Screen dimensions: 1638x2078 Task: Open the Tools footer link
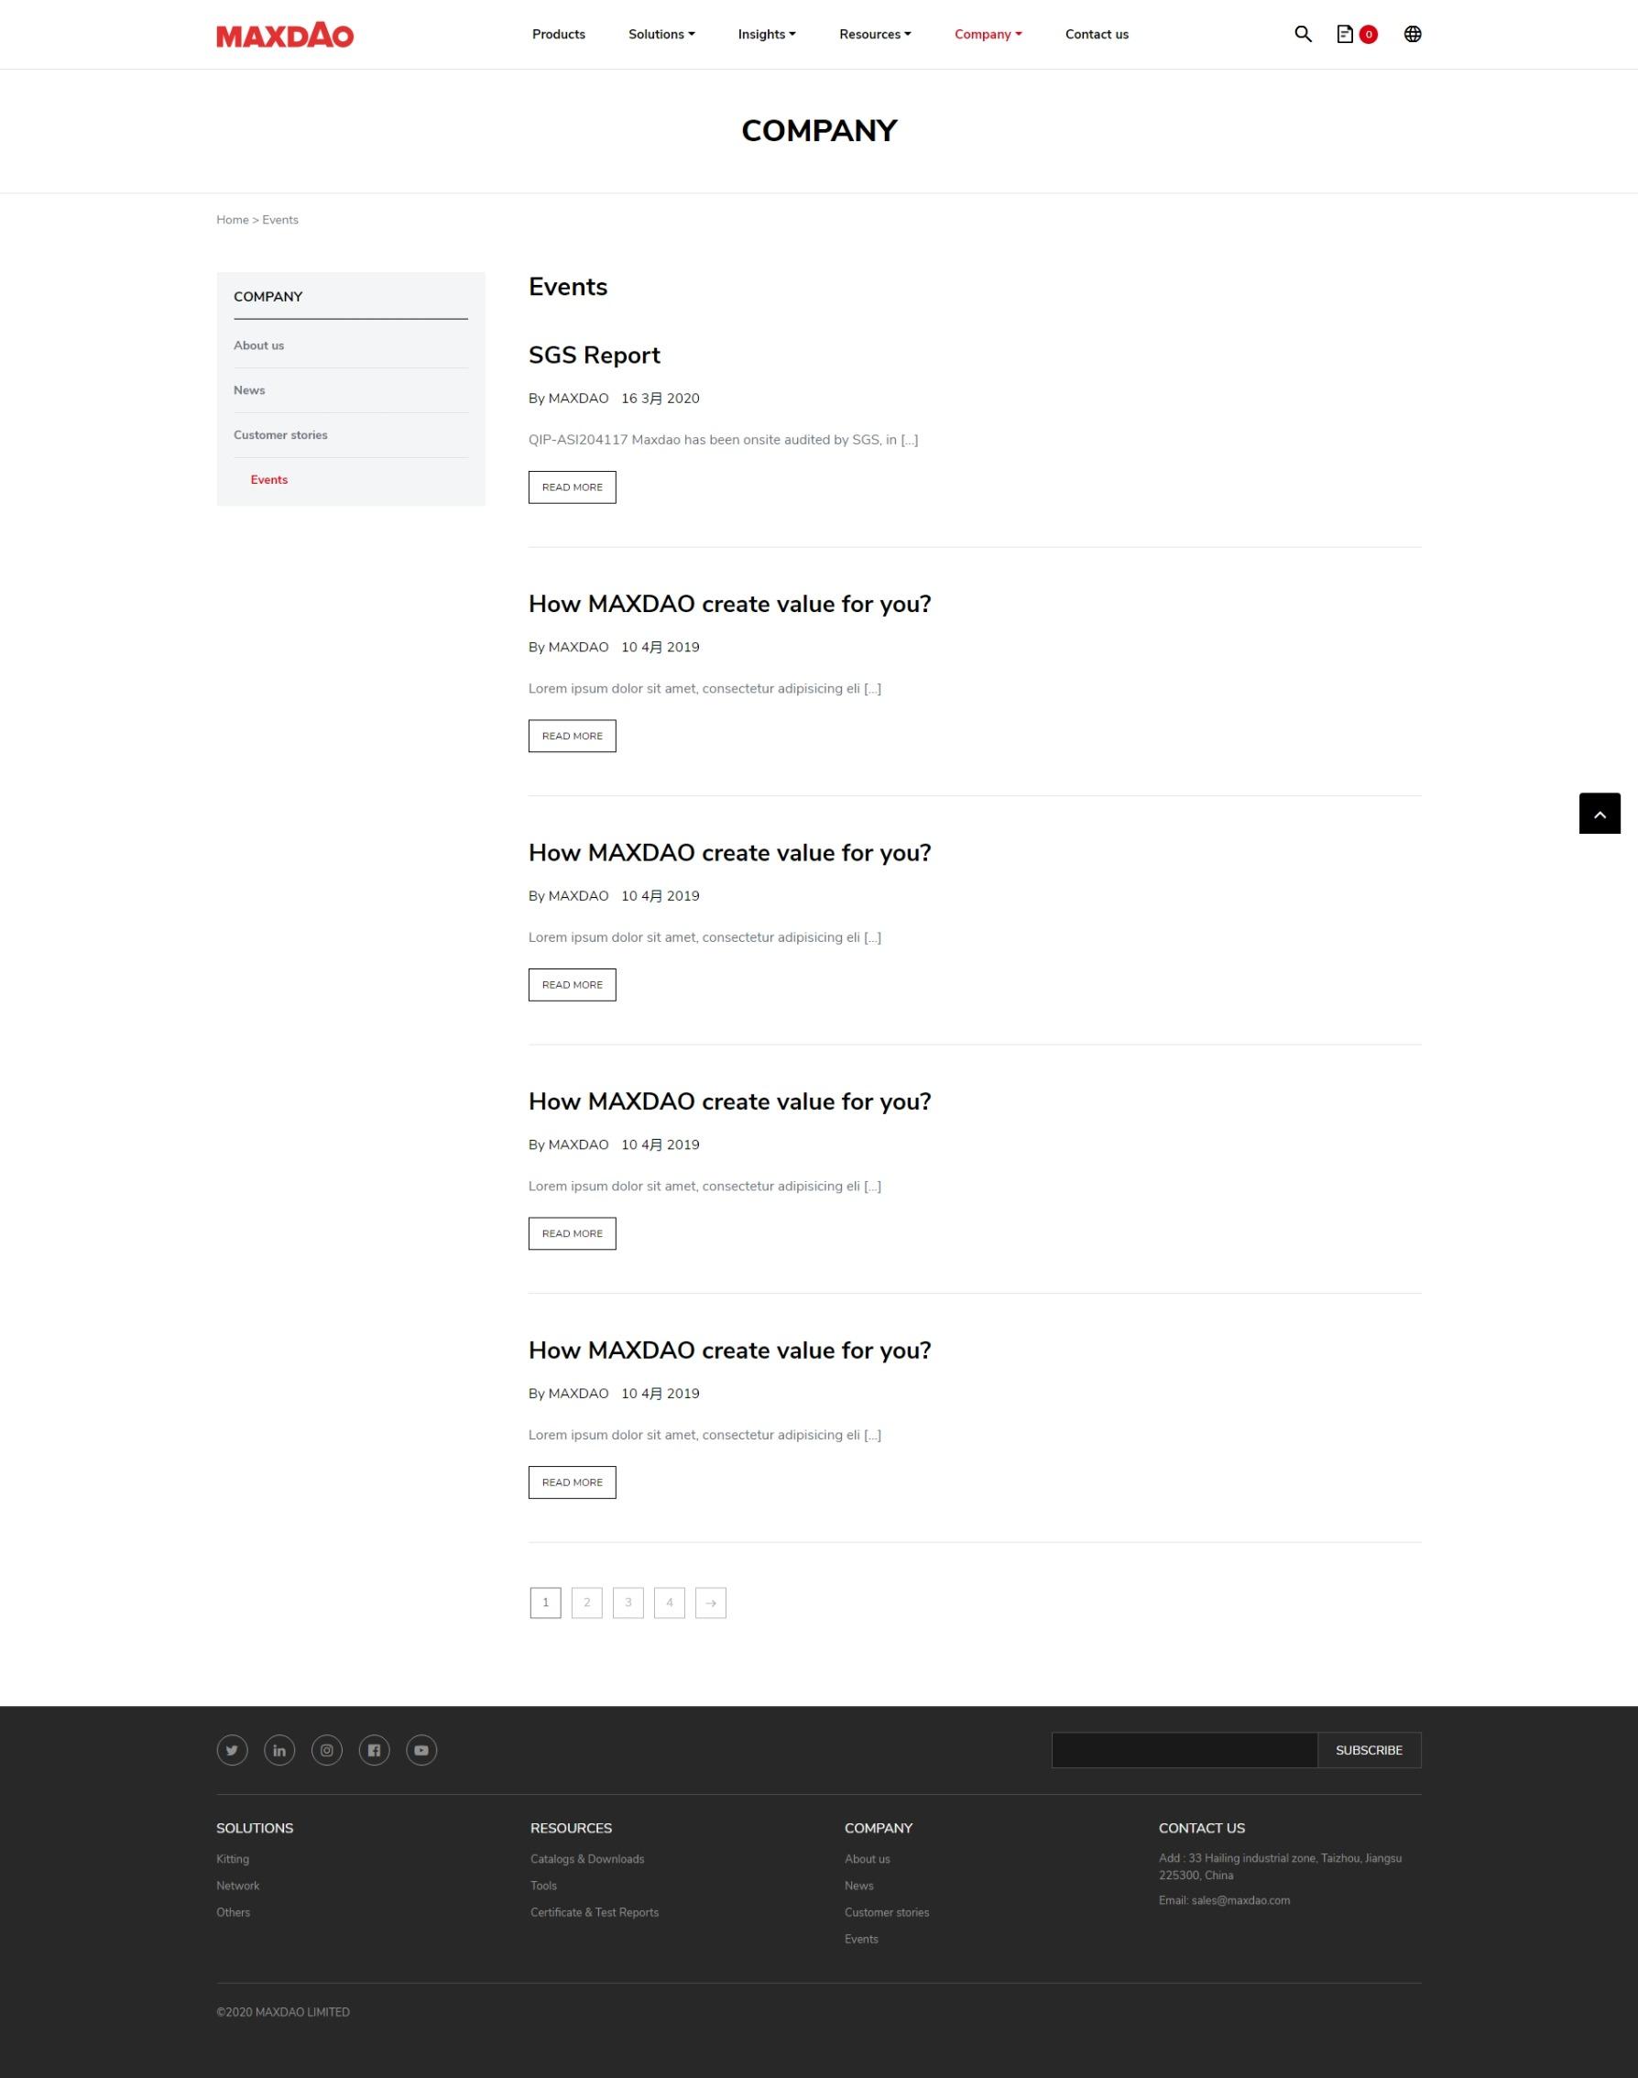(544, 1886)
